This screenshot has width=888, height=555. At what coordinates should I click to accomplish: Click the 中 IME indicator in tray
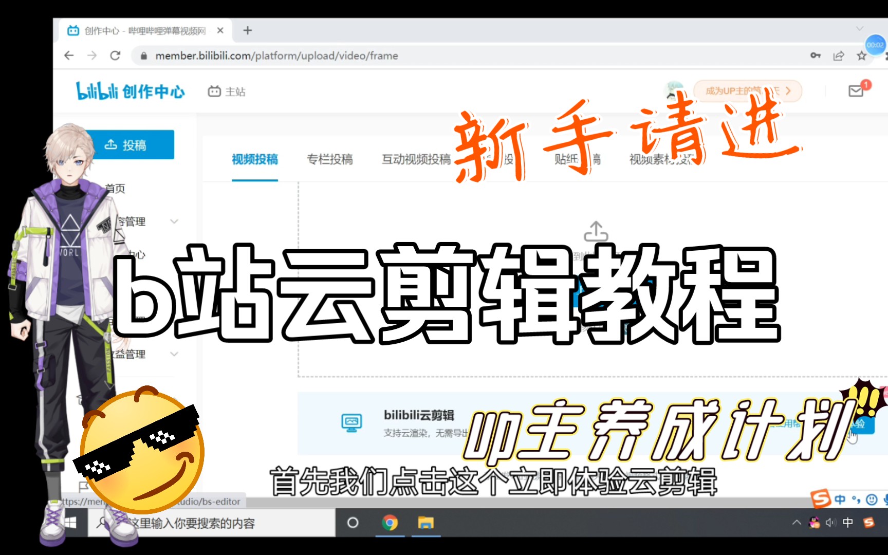point(848,522)
